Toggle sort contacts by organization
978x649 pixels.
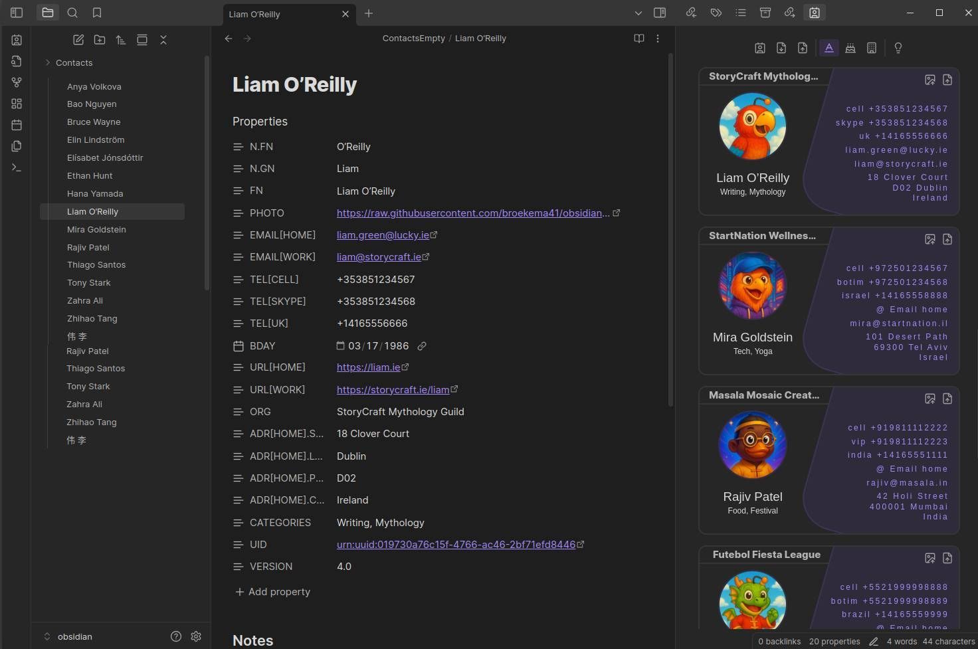[872, 48]
